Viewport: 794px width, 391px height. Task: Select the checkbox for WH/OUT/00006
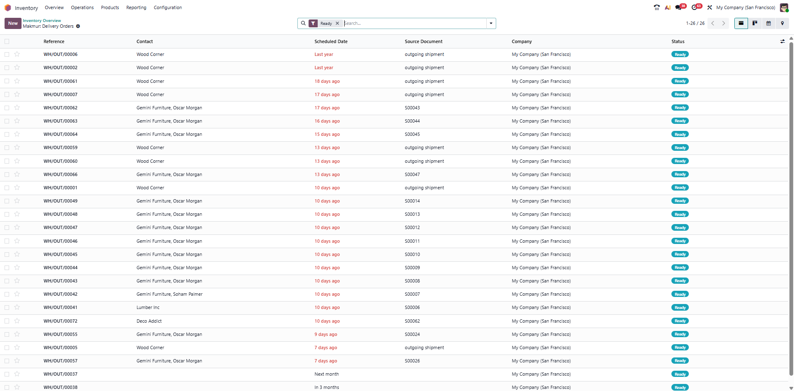click(7, 54)
